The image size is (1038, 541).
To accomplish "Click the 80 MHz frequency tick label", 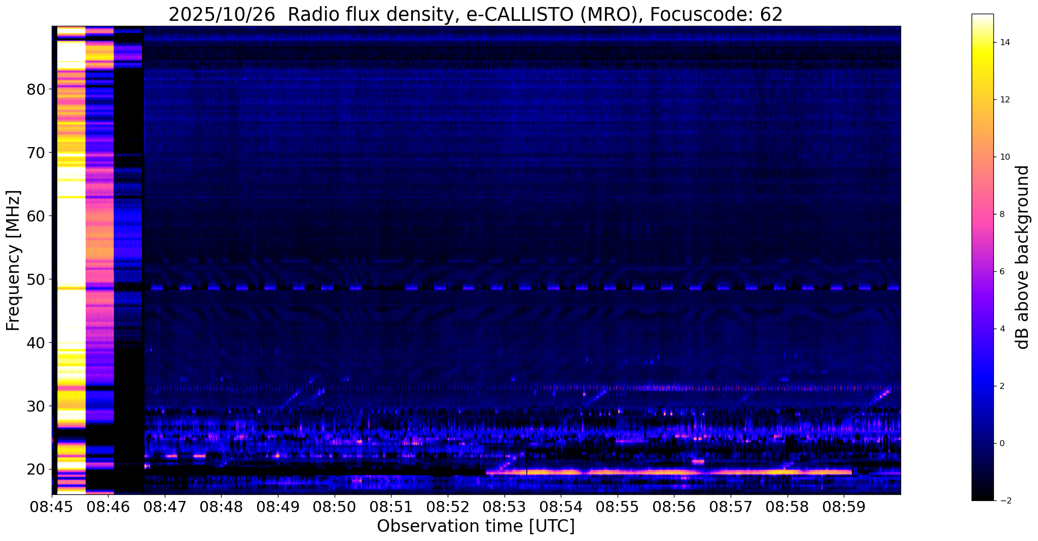I will coord(36,89).
